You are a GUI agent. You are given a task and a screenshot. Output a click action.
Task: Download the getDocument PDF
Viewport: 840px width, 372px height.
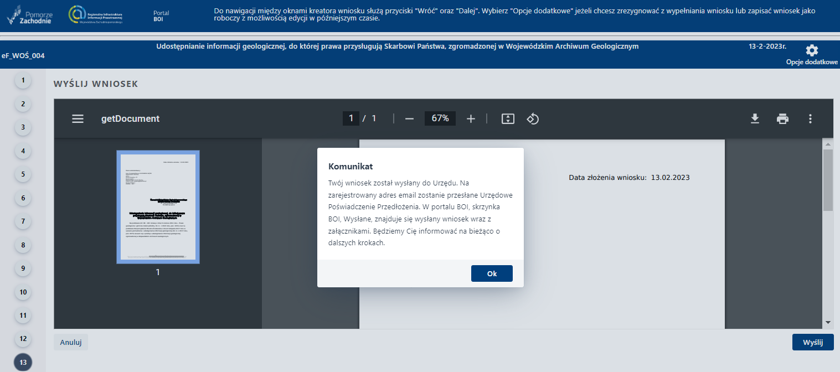(x=755, y=118)
